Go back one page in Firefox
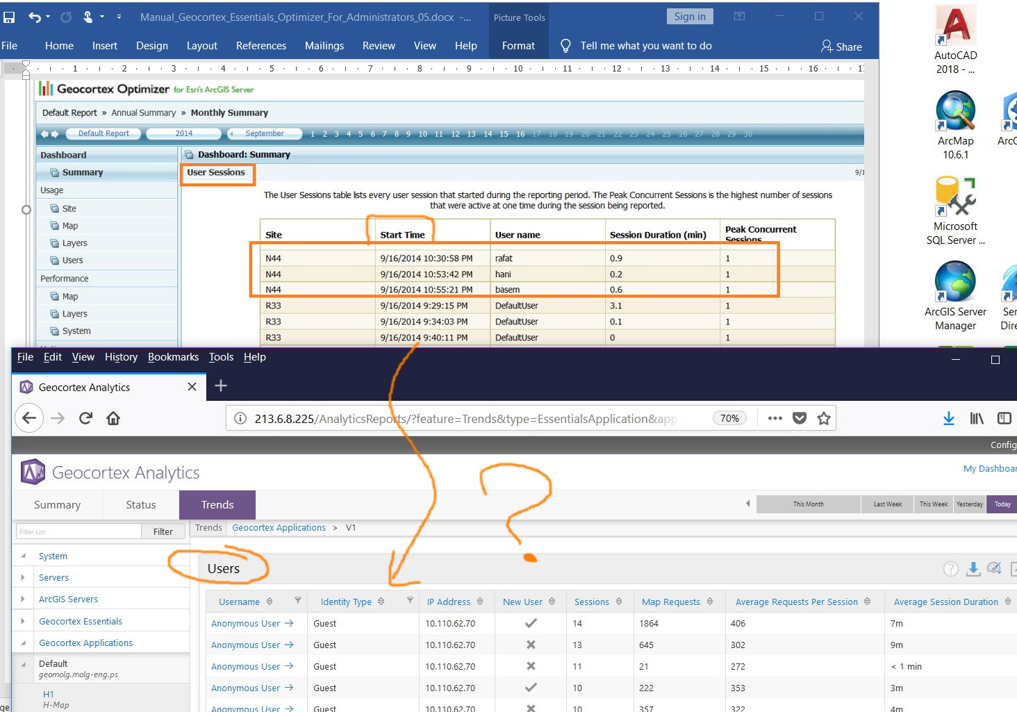The image size is (1017, 712). pyautogui.click(x=29, y=418)
